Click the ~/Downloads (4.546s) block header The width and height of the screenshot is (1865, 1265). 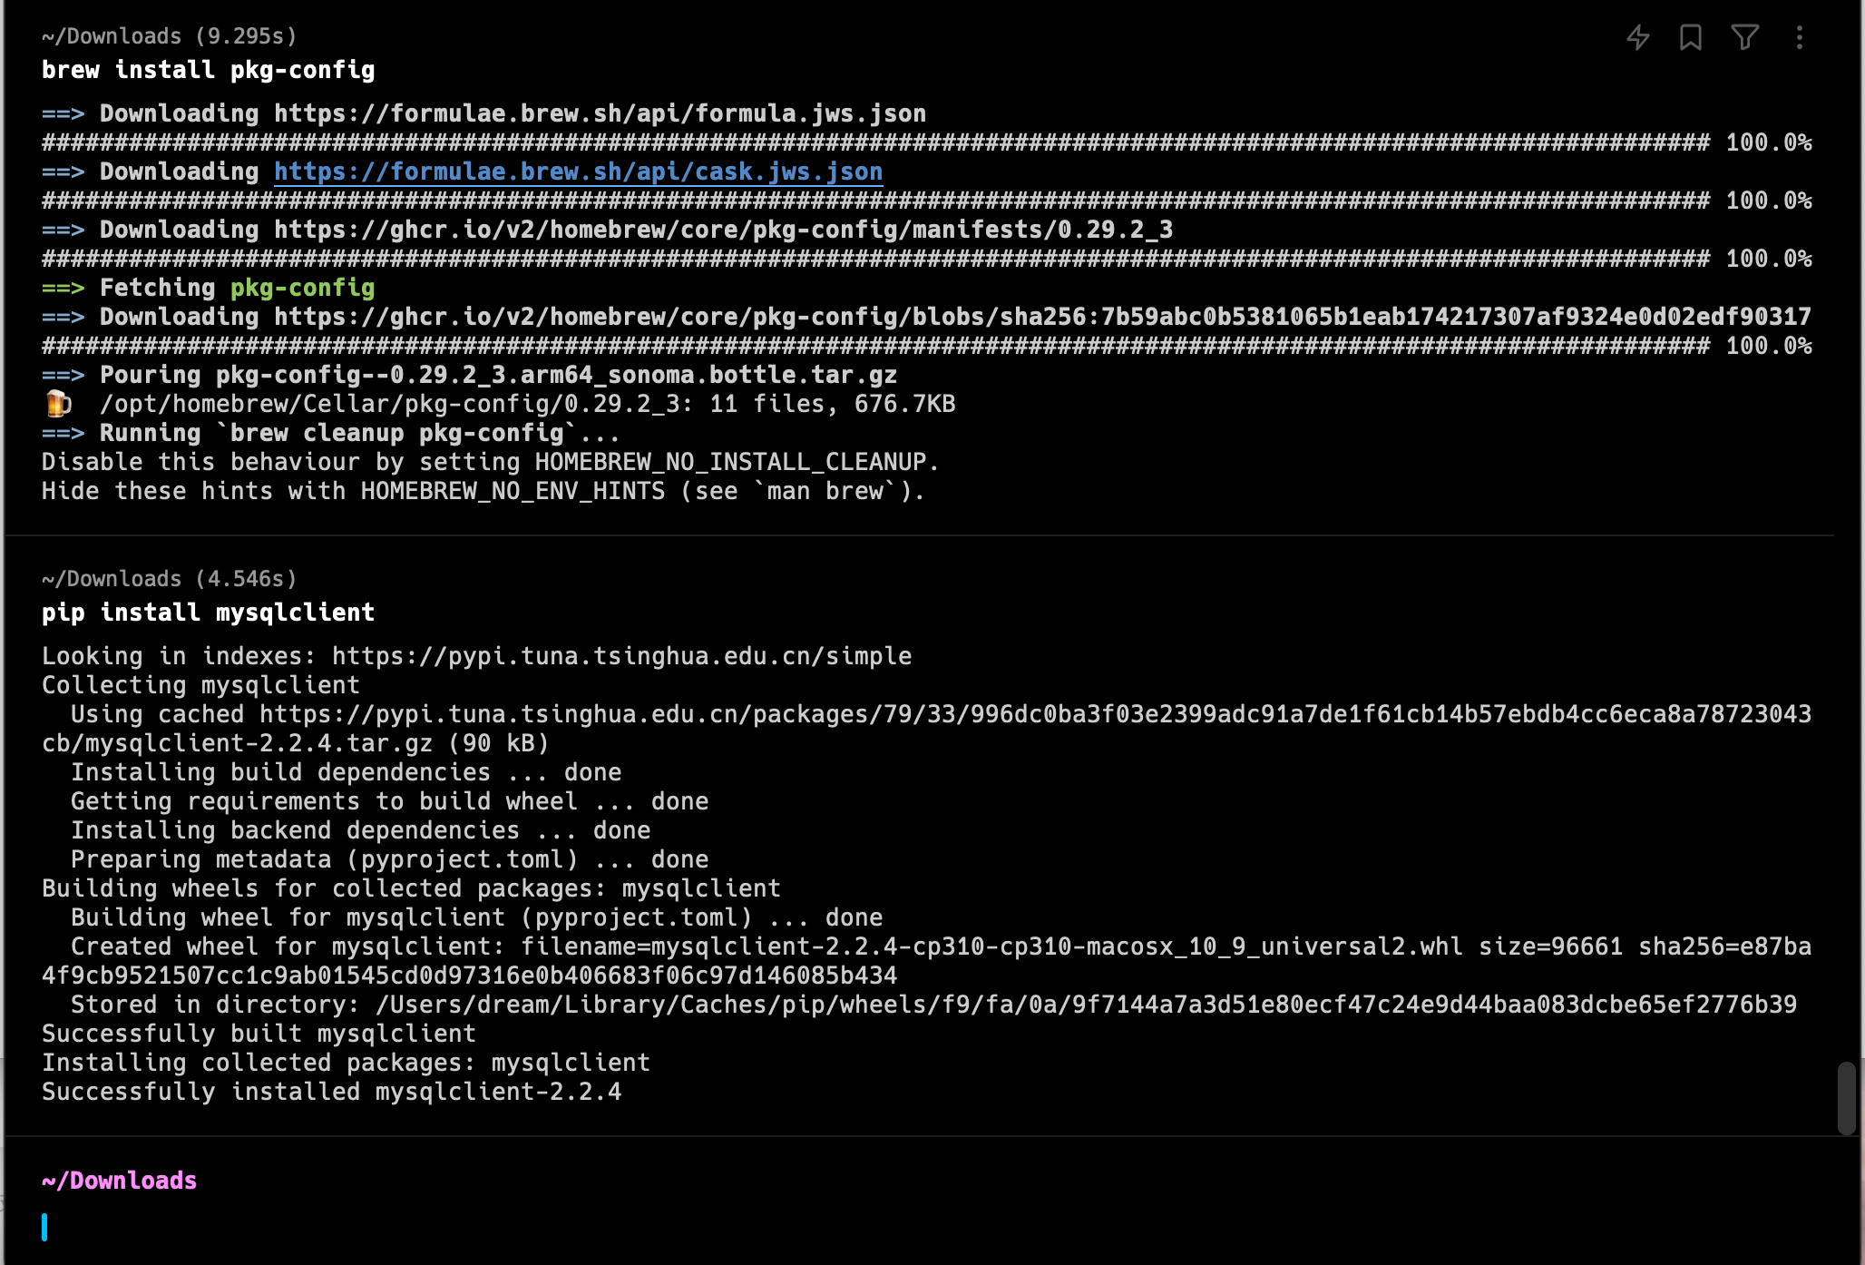click(x=170, y=579)
